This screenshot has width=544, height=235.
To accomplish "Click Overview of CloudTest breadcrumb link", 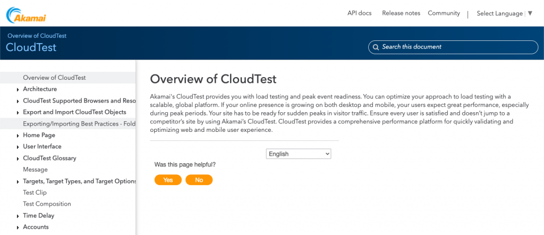I will 37,36.
